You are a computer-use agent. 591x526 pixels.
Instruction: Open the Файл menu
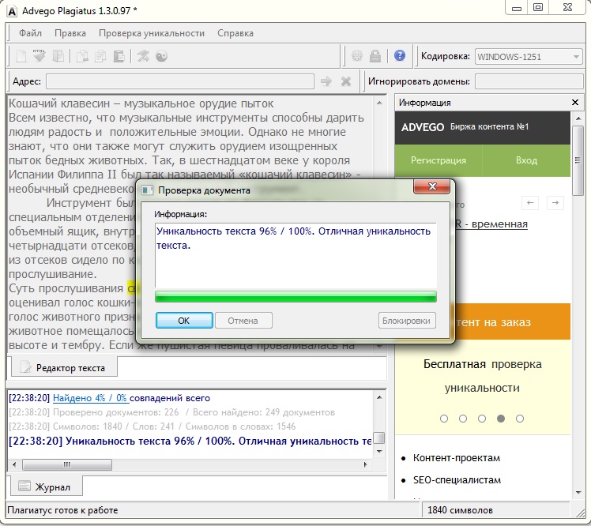(30, 33)
